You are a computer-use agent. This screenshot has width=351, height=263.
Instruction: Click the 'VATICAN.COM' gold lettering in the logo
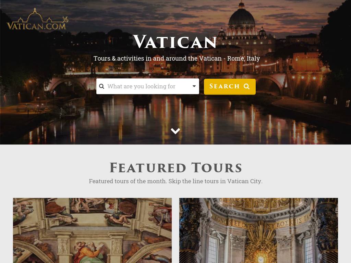36,26
